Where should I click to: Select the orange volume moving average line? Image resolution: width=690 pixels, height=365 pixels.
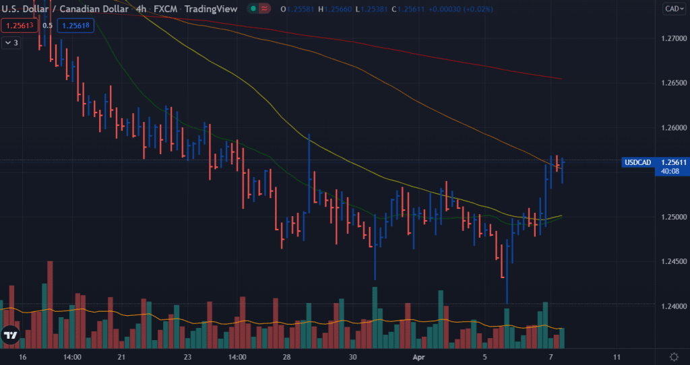(282, 324)
